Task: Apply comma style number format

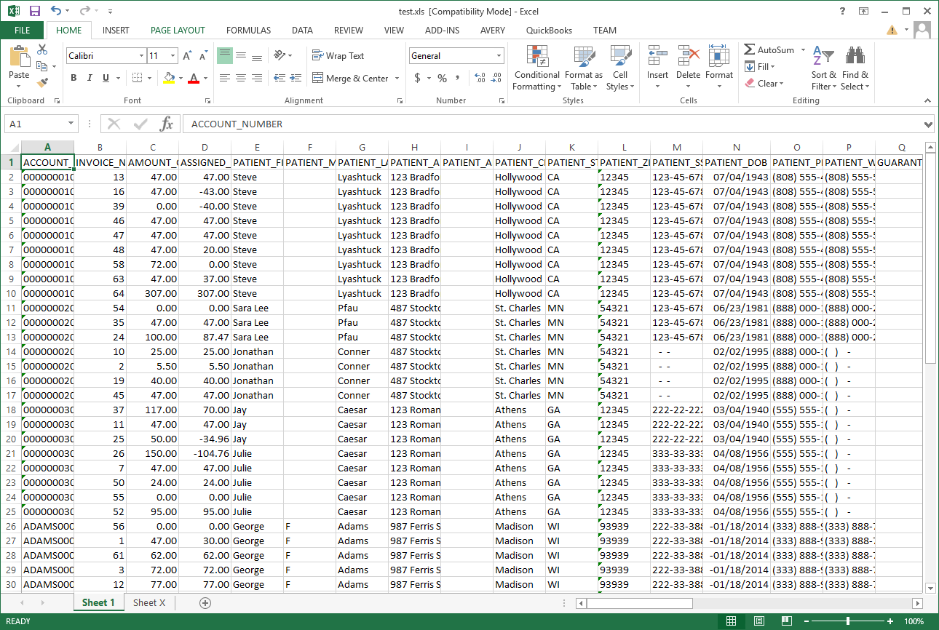Action: tap(459, 78)
